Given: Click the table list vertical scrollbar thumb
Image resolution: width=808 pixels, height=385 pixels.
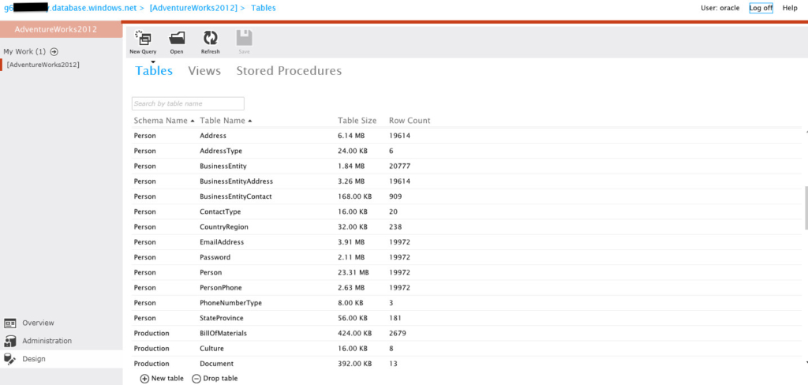Looking at the screenshot, I should [806, 207].
